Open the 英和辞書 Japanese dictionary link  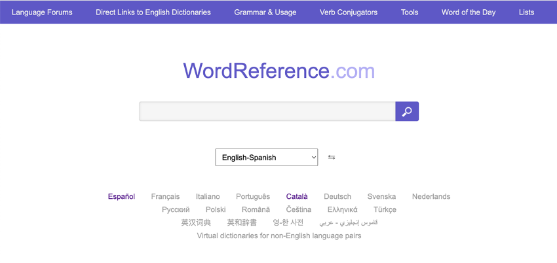tap(242, 222)
